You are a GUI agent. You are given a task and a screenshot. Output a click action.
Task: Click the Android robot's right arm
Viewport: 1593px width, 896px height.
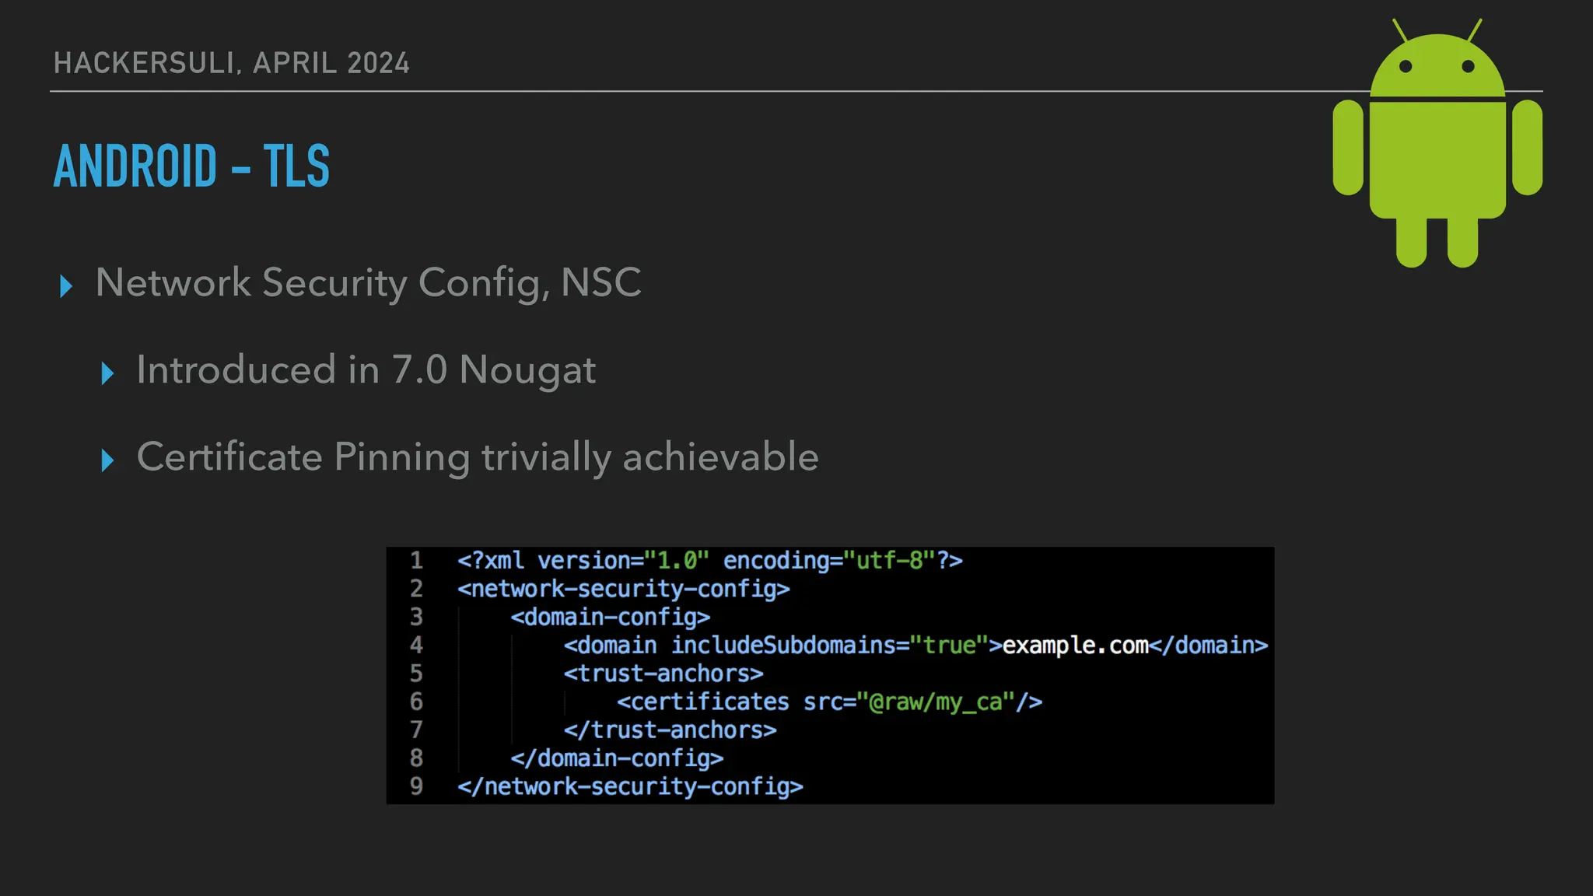[x=1527, y=148]
